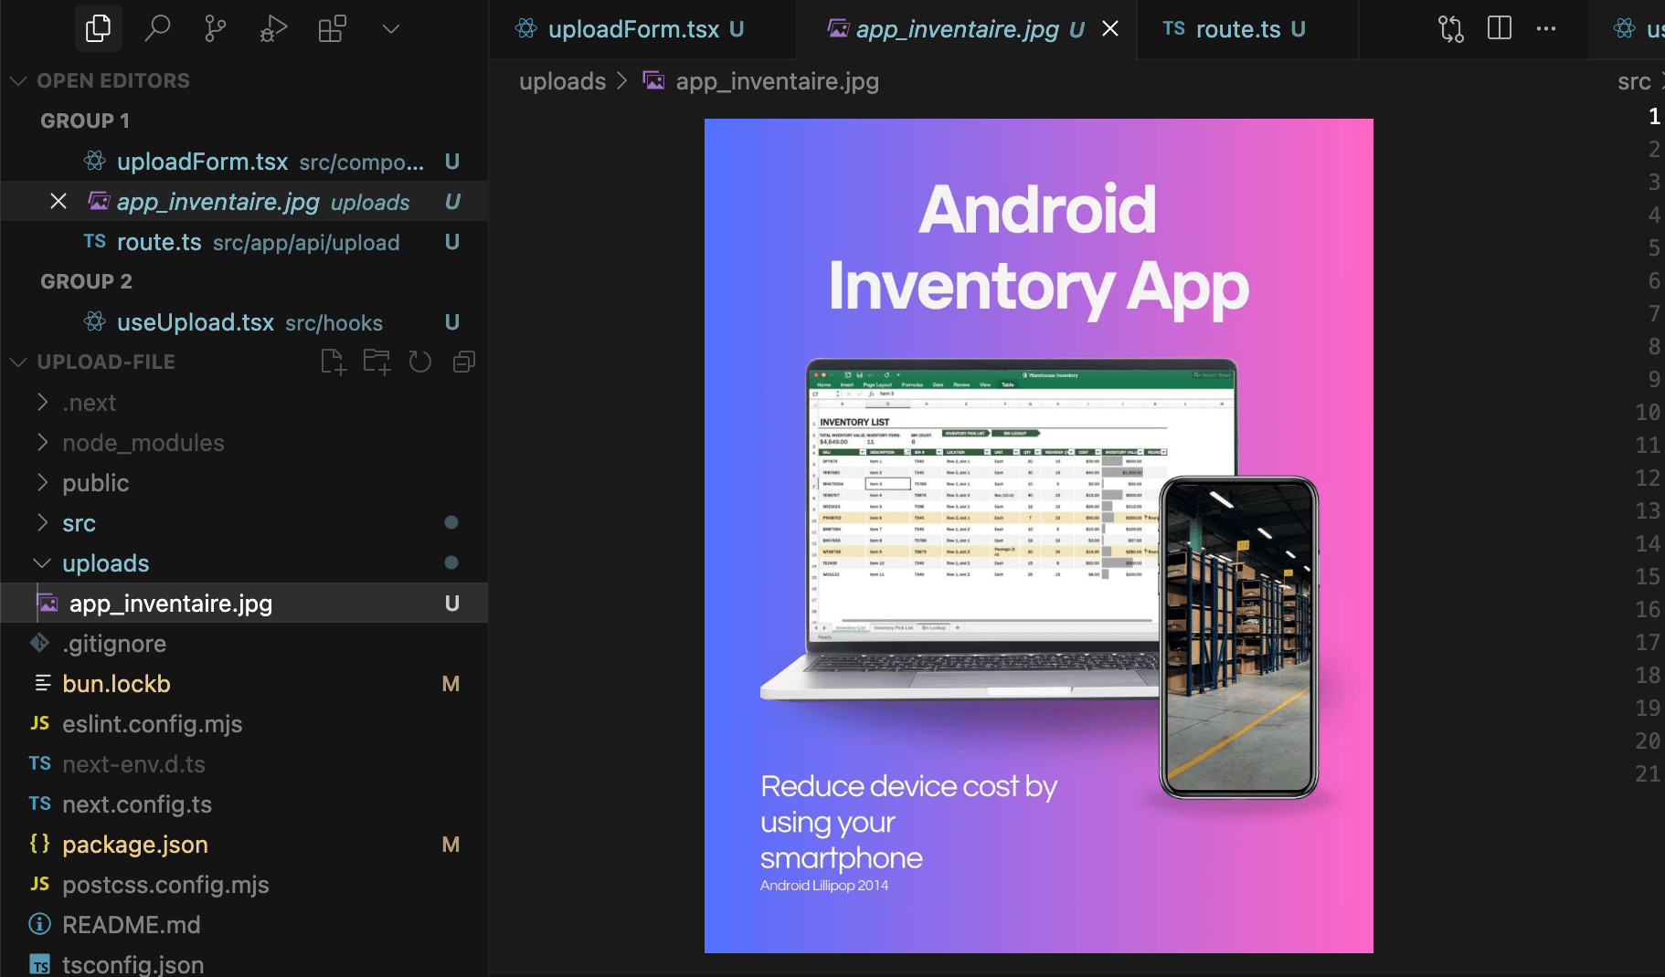Show additional views chevron in activity bar
This screenshot has height=977, width=1665.
(x=391, y=28)
